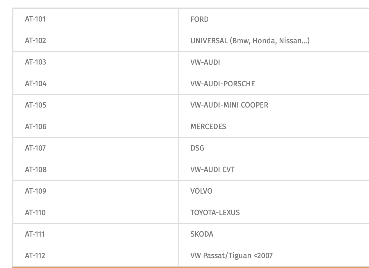The height and width of the screenshot is (268, 369).
Task: Click the VW-AUDI-MINI COOPER entry
Action: [x=229, y=105]
